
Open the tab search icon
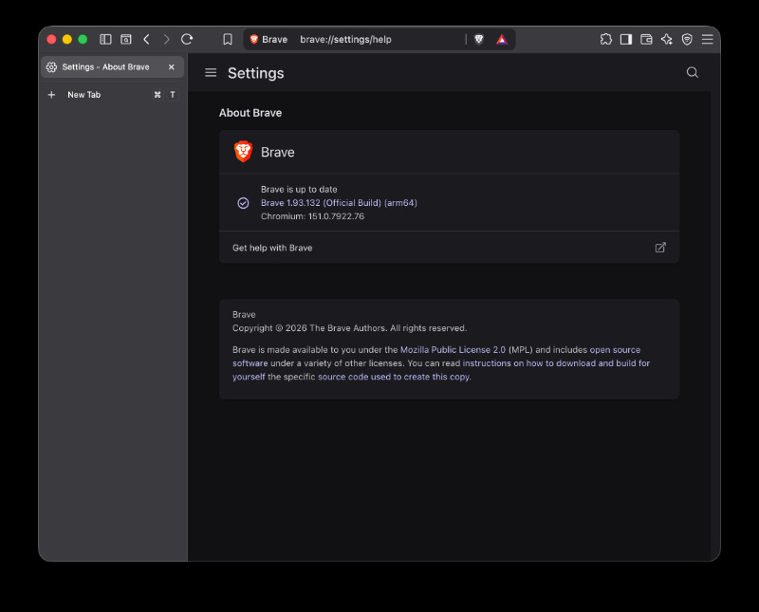pyautogui.click(x=126, y=39)
